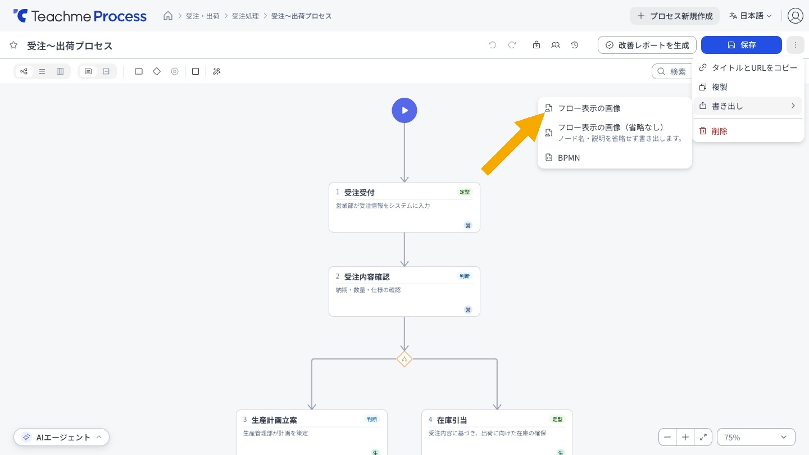Screen dimensions: 809x455
Task: Open the 受注・出荷 breadcrumb link
Action: pyautogui.click(x=203, y=16)
